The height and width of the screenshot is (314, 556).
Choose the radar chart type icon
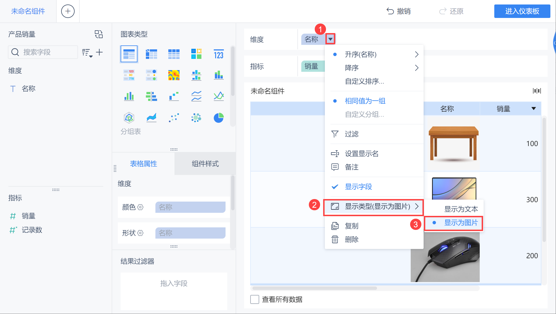coord(129,118)
